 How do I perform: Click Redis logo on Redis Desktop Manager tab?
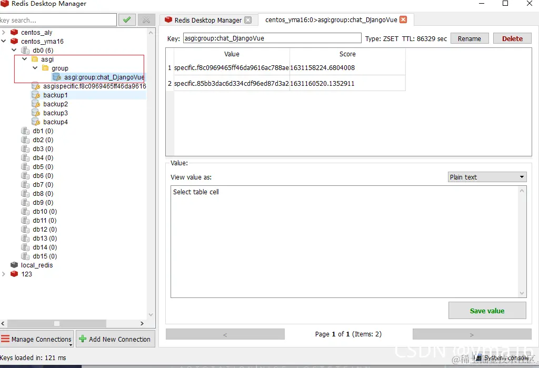pos(168,19)
